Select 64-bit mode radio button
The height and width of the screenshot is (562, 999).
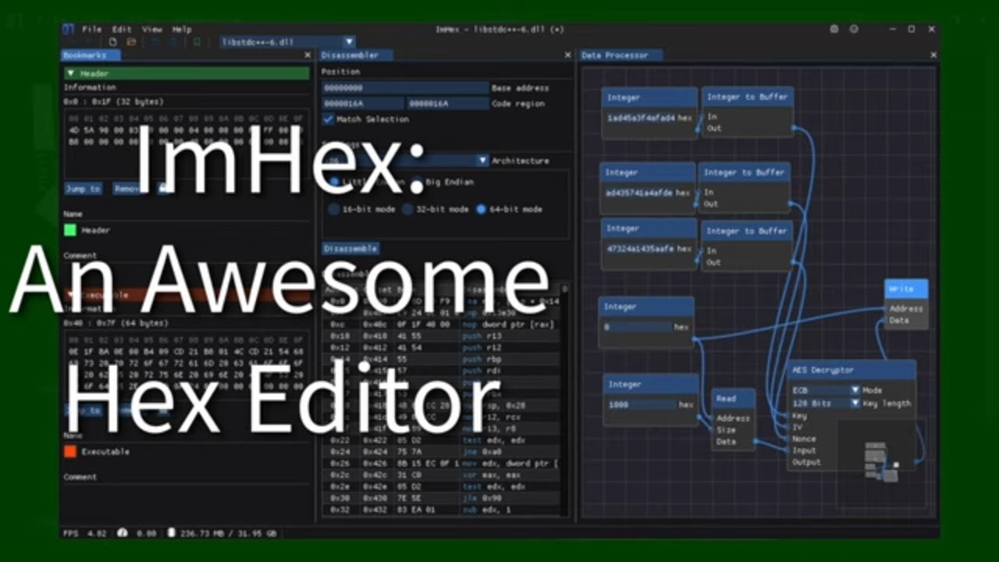[482, 209]
